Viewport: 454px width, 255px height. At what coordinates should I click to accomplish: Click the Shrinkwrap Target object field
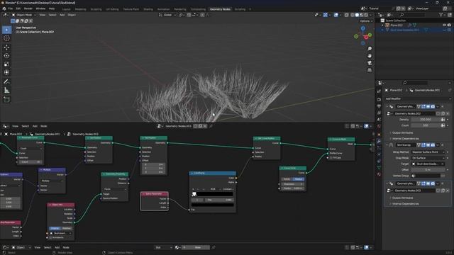point(428,164)
